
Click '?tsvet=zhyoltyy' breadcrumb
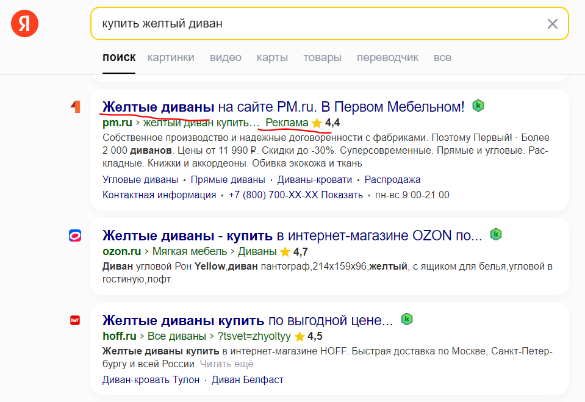tap(254, 336)
